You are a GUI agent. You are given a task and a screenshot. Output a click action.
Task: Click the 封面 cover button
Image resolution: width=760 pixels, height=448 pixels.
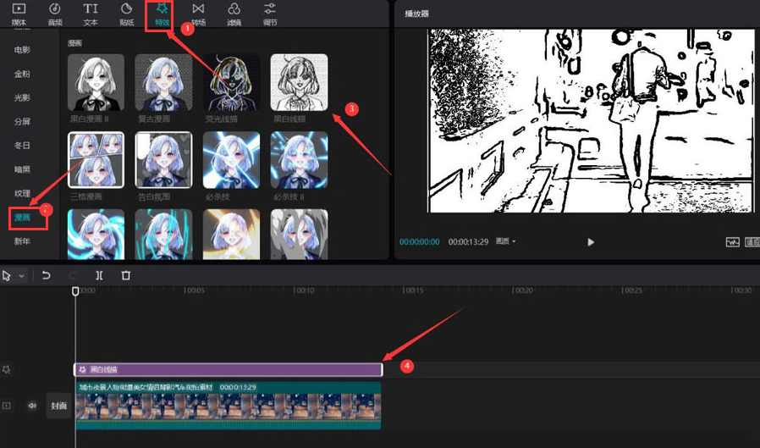pos(58,406)
